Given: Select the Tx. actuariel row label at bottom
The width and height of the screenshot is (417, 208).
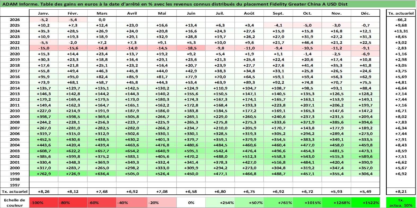Looking at the screenshot, I should click(15, 192).
